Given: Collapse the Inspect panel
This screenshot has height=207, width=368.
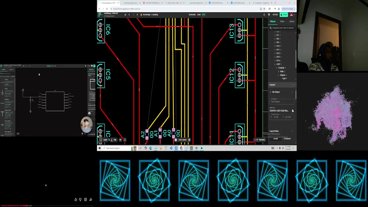Looking at the screenshot, I should pos(293,85).
